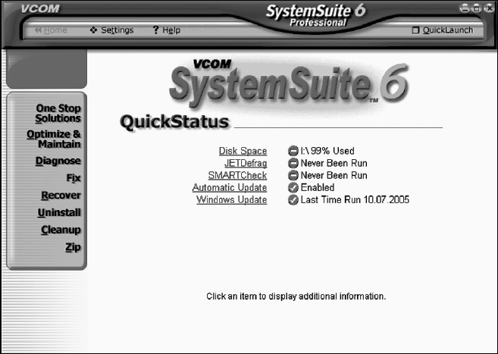Open One Stop Solutions in sidebar

pos(58,114)
